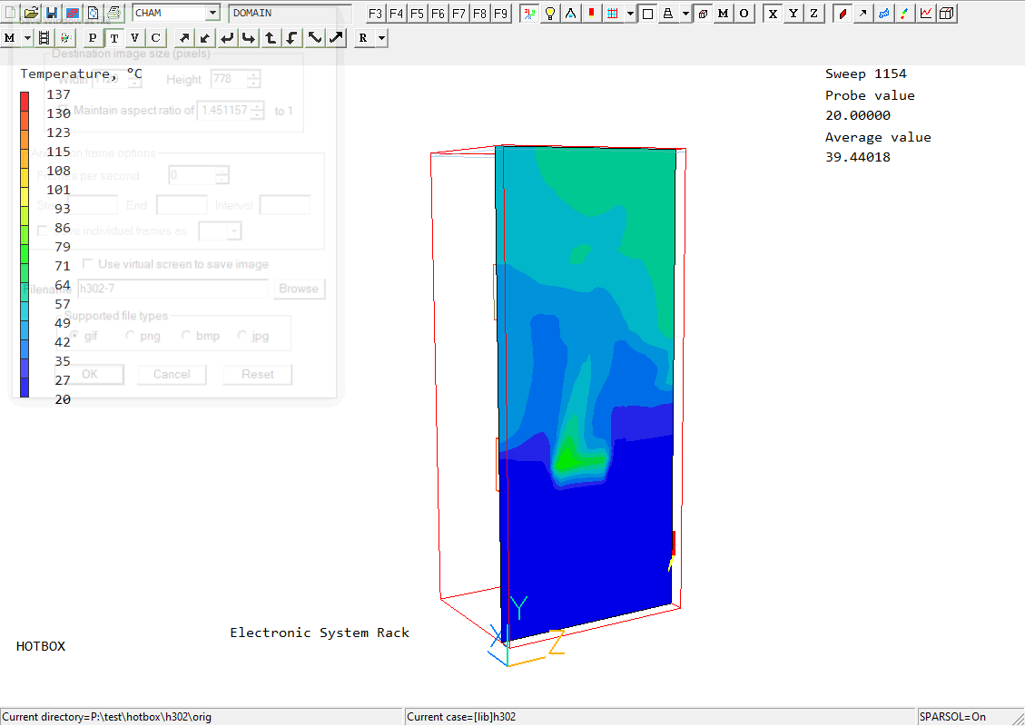Image resolution: width=1025 pixels, height=726 pixels.
Task: Click the save floppy disk icon
Action: pyautogui.click(x=52, y=13)
